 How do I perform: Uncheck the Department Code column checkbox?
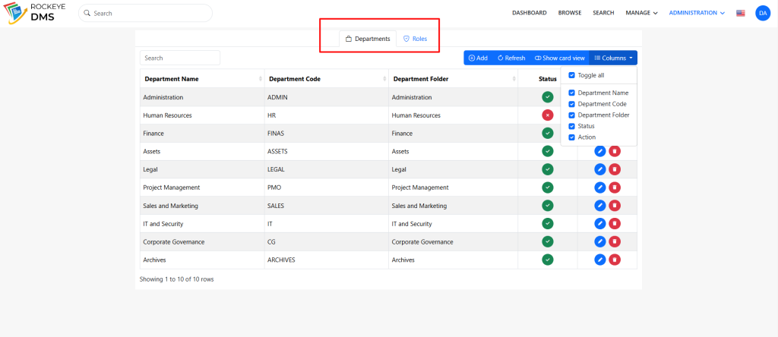[x=571, y=104]
